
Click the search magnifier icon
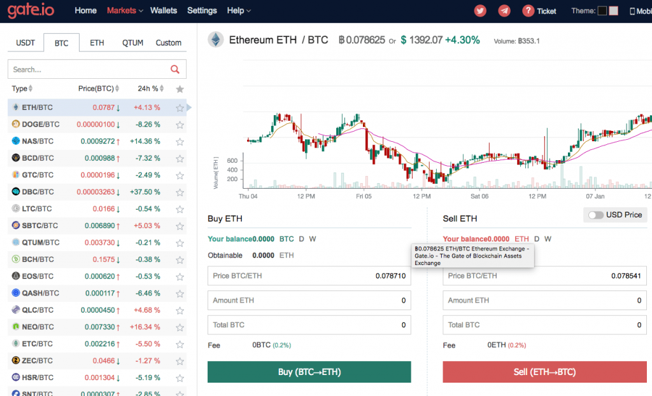point(175,69)
